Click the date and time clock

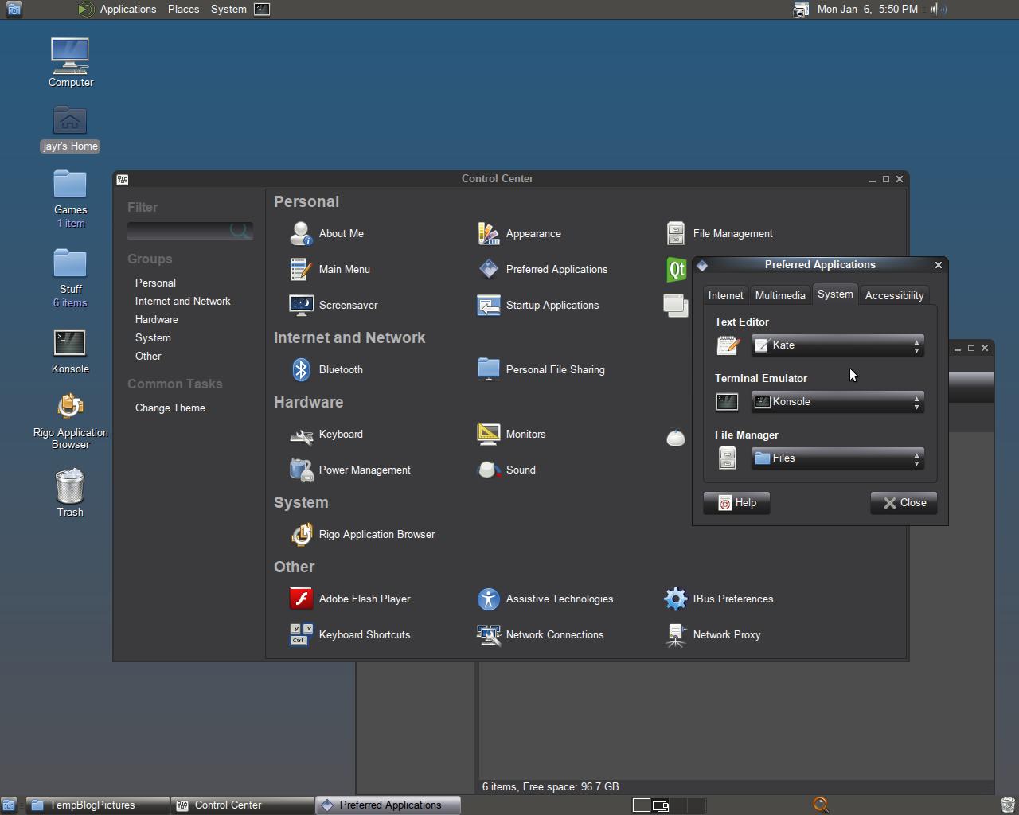(867, 9)
